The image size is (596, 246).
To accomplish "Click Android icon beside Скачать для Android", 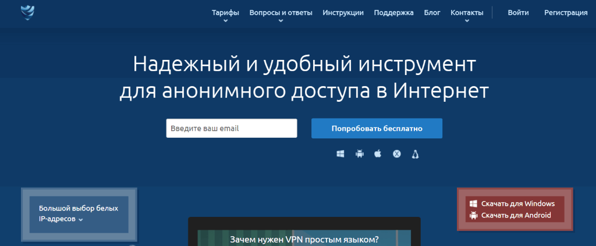I will point(474,216).
